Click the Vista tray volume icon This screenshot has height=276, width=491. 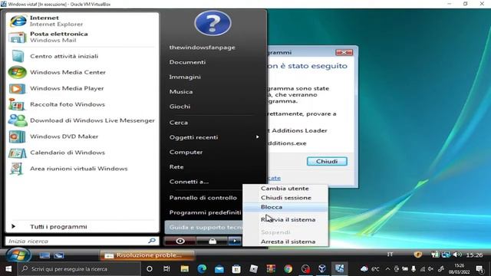point(456,255)
